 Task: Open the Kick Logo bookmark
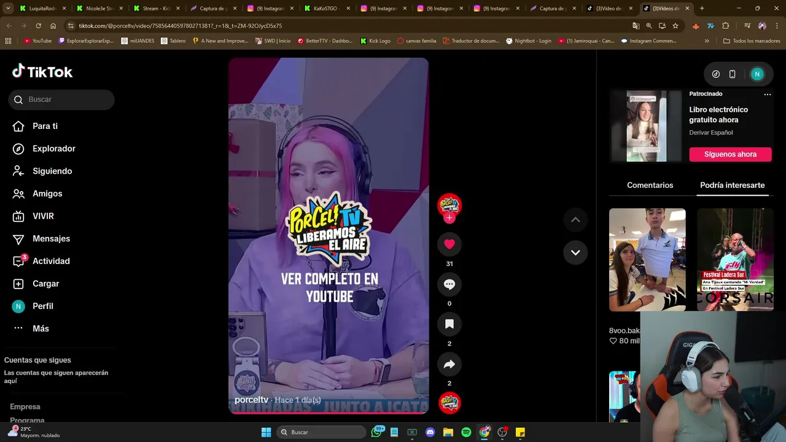click(375, 41)
